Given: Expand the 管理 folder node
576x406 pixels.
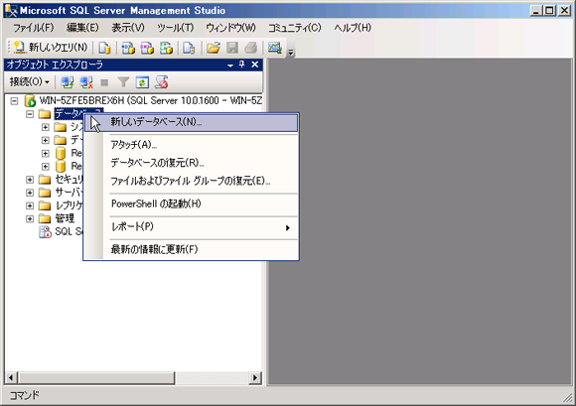Looking at the screenshot, I should click(30, 219).
